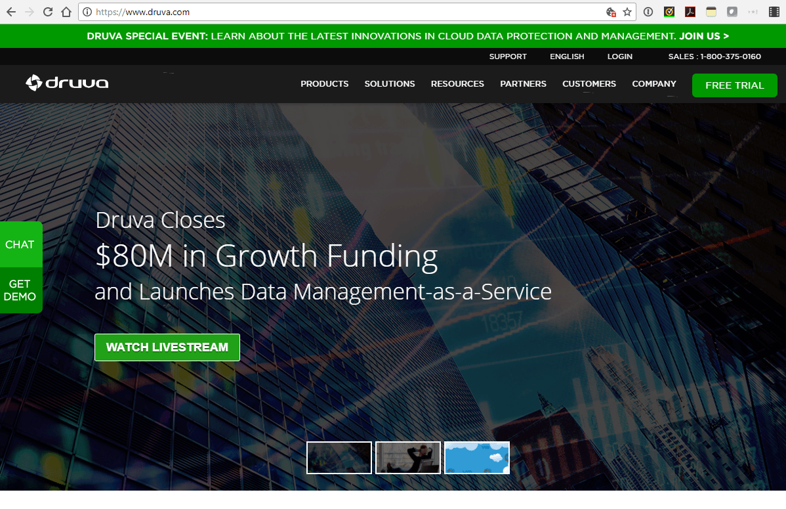
Task: Bookmark this page with the star icon
Action: (x=626, y=11)
